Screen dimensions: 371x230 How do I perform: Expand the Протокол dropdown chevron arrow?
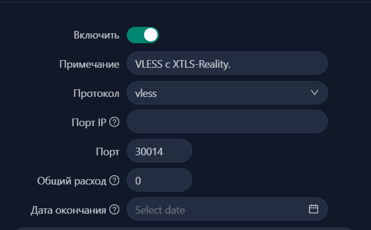[x=314, y=93]
